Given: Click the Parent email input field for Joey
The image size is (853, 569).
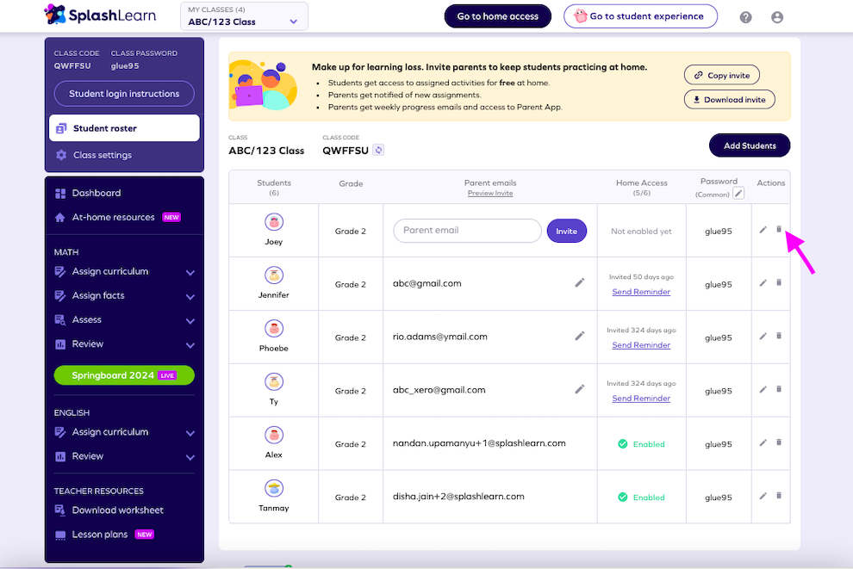Looking at the screenshot, I should coord(467,231).
